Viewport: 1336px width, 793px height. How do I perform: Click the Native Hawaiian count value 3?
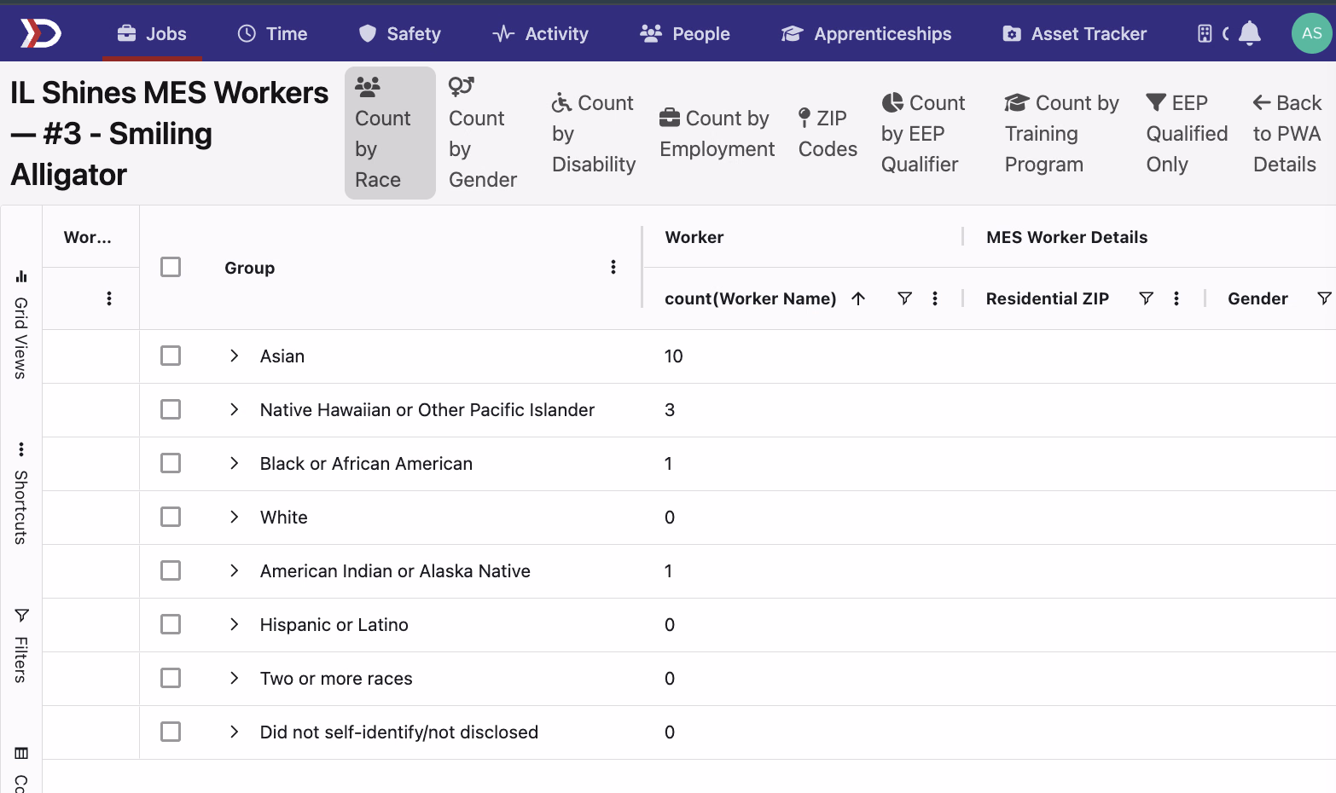pos(670,409)
